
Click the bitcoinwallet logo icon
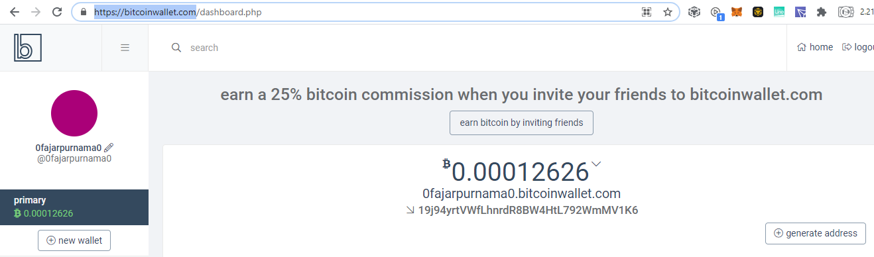pos(27,48)
